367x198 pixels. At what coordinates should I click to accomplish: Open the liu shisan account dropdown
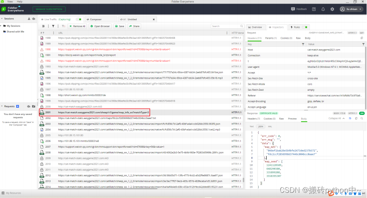[x=351, y=9]
